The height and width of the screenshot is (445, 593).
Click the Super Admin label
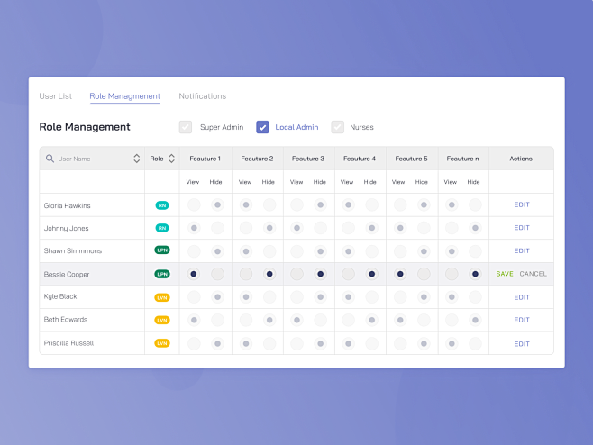pos(222,127)
